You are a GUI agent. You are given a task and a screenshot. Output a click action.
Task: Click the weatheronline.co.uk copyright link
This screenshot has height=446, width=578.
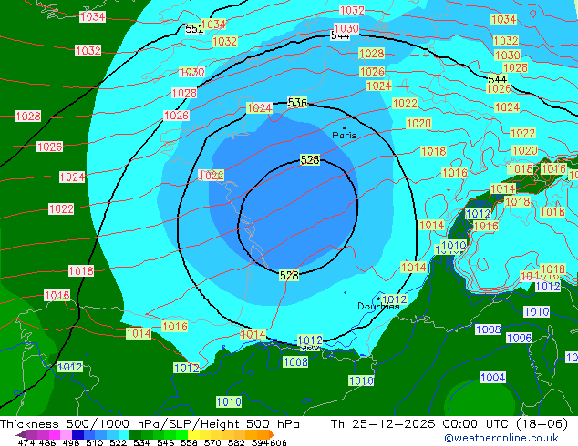(501, 438)
